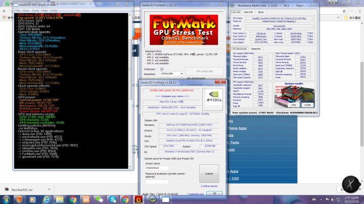The width and height of the screenshot is (364, 204).
Task: Open File menu in GPU Shark
Action: tap(18, 11)
